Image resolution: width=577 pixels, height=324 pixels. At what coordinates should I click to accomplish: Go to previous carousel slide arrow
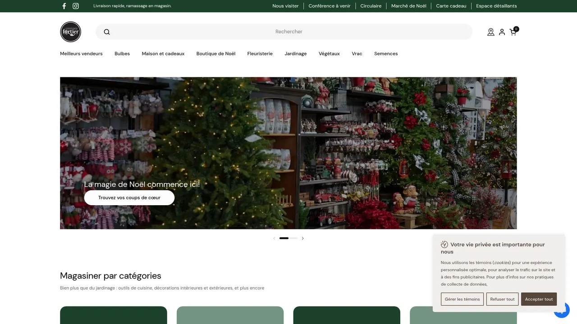[274, 238]
